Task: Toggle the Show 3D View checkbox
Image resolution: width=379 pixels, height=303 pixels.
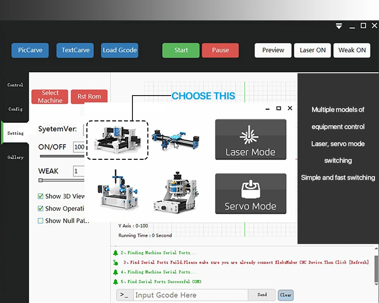Action: click(x=41, y=196)
